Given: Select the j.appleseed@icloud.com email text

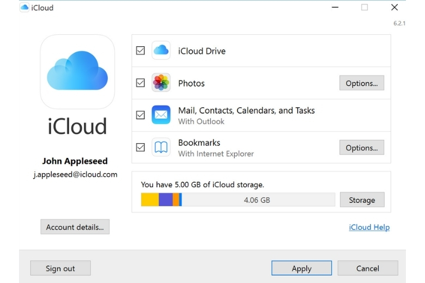Looking at the screenshot, I should pyautogui.click(x=75, y=174).
